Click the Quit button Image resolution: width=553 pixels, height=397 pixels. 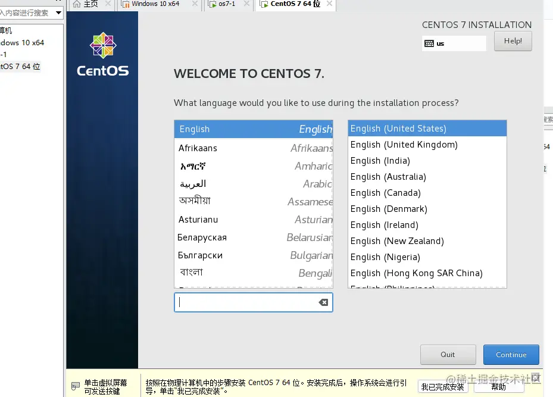click(x=448, y=355)
